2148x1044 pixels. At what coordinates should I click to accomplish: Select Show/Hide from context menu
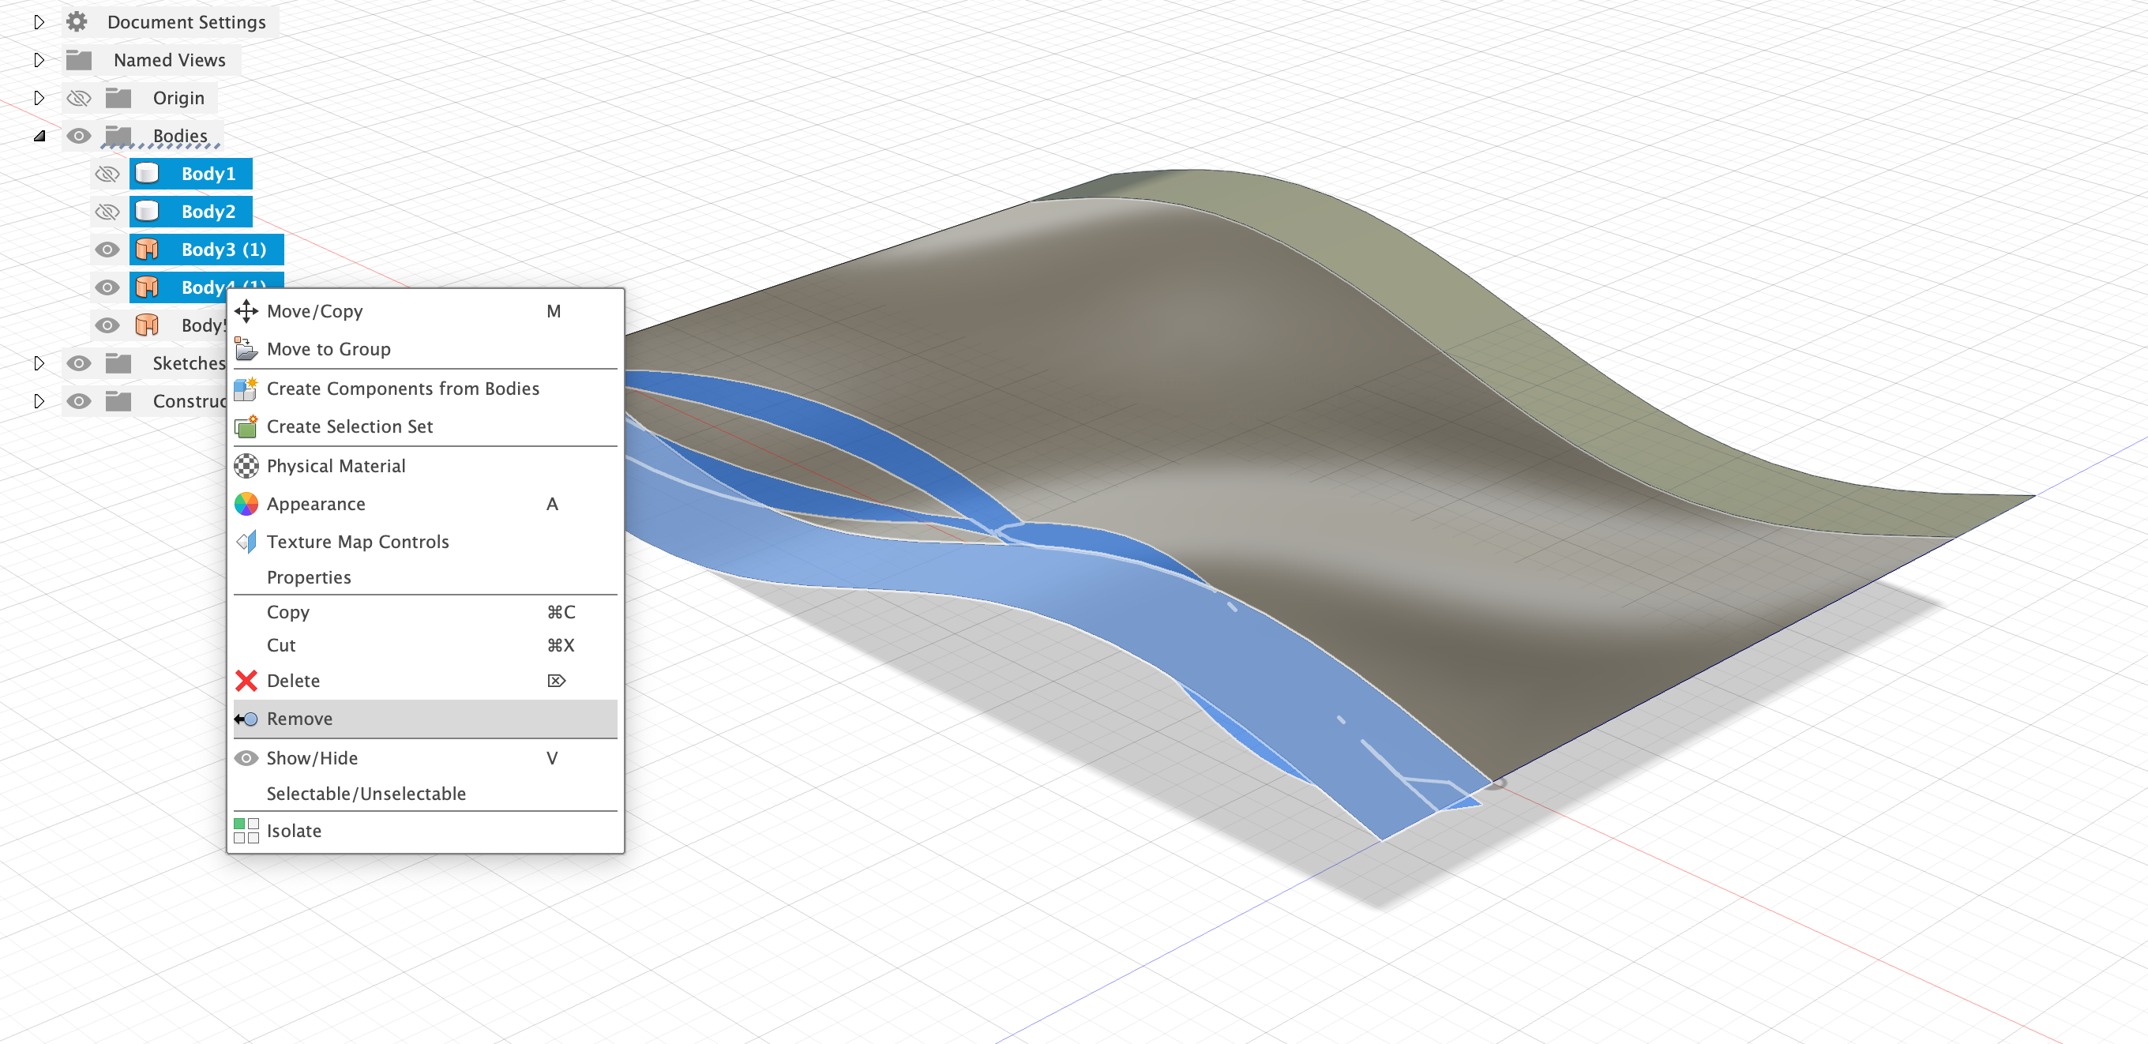point(313,757)
